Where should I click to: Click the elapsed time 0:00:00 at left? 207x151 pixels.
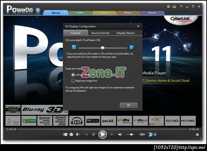point(11,129)
